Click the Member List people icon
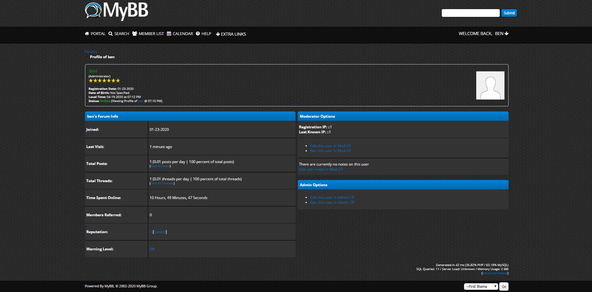This screenshot has height=292, width=592. tap(135, 34)
